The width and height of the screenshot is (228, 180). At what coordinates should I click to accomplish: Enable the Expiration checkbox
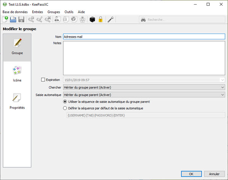43,79
